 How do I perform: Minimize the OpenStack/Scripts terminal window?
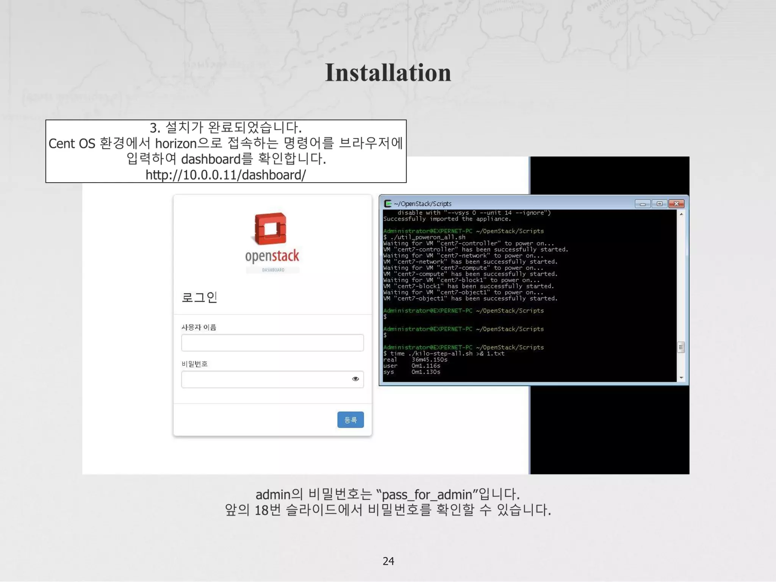coord(642,204)
